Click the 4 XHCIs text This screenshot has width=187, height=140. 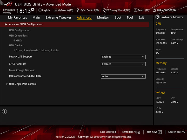point(18,41)
